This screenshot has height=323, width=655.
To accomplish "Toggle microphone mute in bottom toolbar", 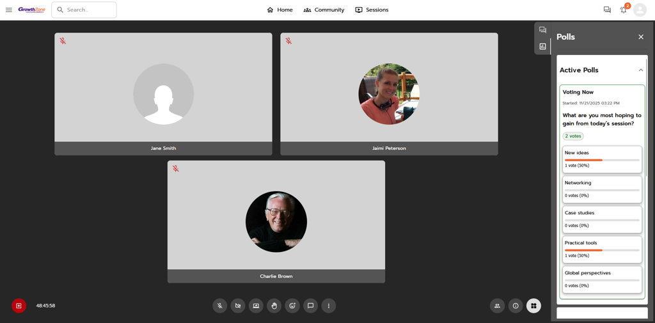I will (x=220, y=306).
